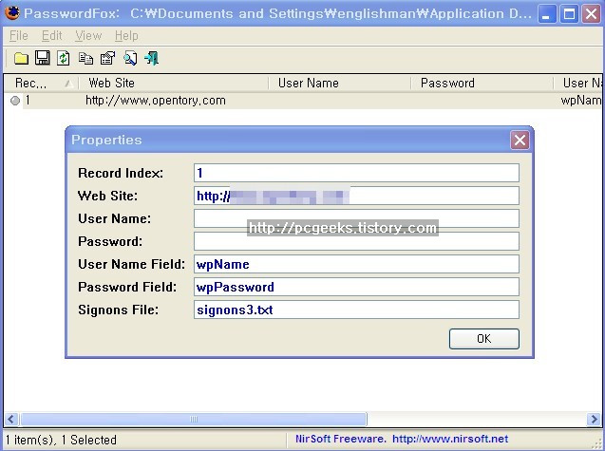Open the File menu

pos(19,36)
